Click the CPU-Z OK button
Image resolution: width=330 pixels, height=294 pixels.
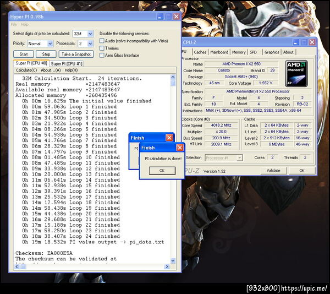[302, 171]
